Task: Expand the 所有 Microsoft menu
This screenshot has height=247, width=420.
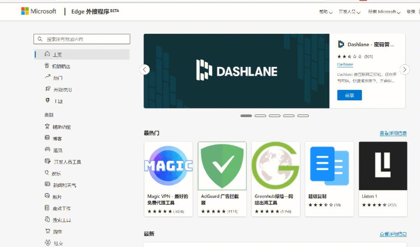Action: [x=384, y=12]
